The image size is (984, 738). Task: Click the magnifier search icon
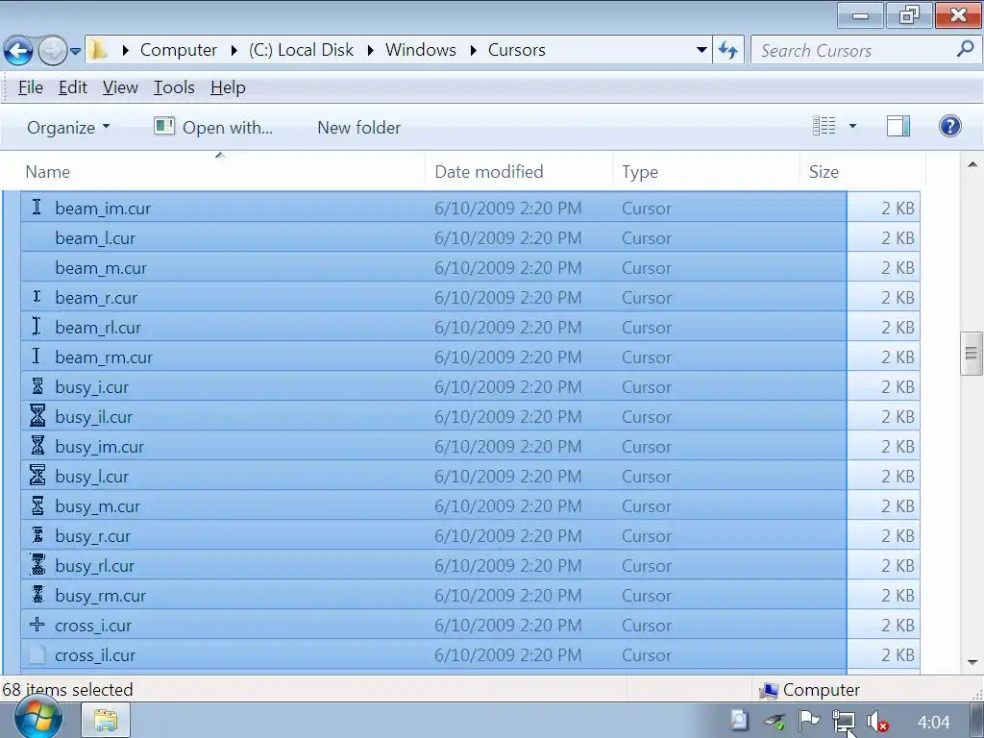pyautogui.click(x=965, y=49)
